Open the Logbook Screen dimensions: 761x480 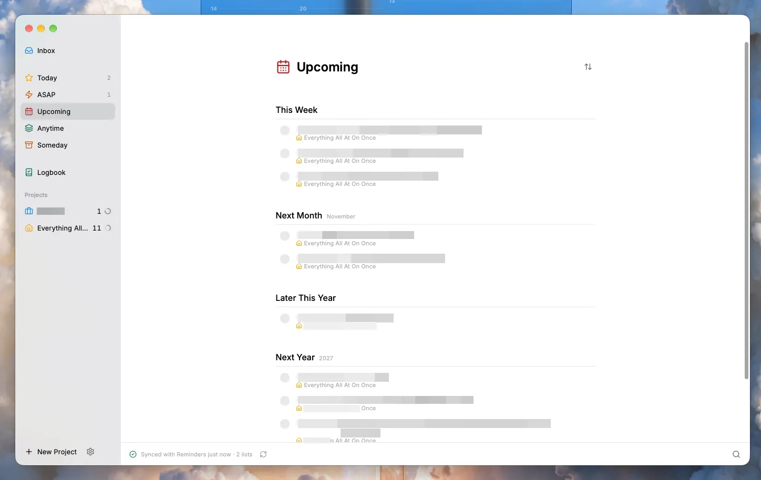tap(67, 172)
